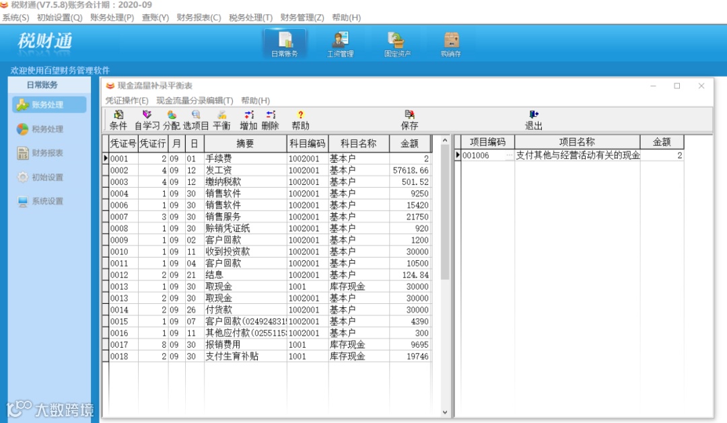Click the 平衡 toolbar icon
Viewport: 727px width, 423px height.
pos(221,120)
